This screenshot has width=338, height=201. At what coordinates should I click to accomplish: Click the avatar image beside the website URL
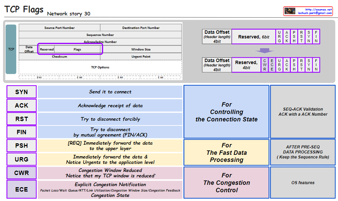tap(290, 11)
